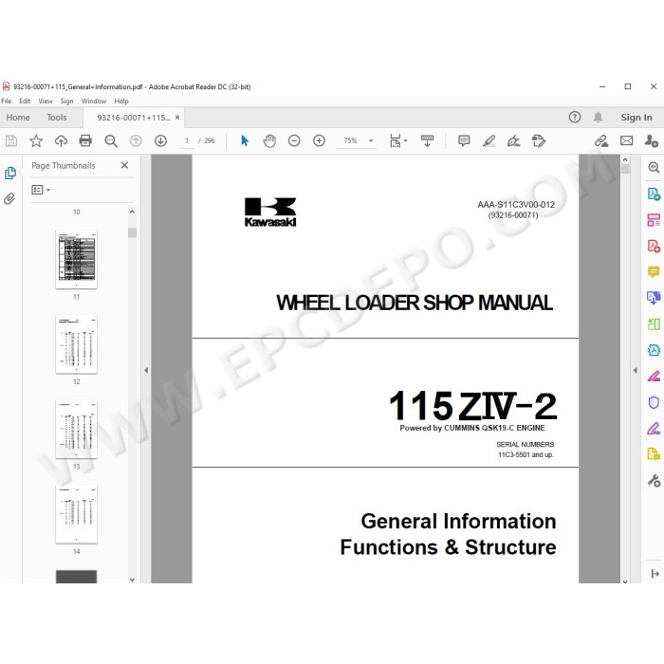This screenshot has width=664, height=664.
Task: Click the 75% zoom value field
Action: tap(351, 140)
